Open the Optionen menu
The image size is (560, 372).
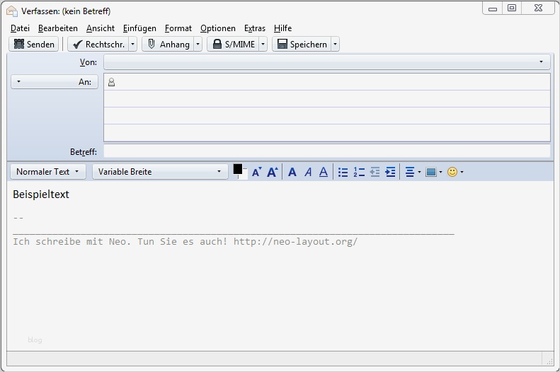pos(218,28)
